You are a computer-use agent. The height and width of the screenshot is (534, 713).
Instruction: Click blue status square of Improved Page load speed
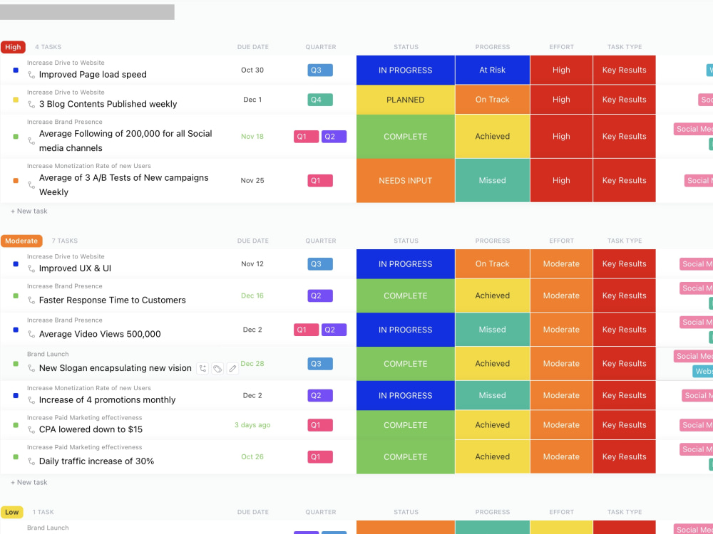(16, 70)
